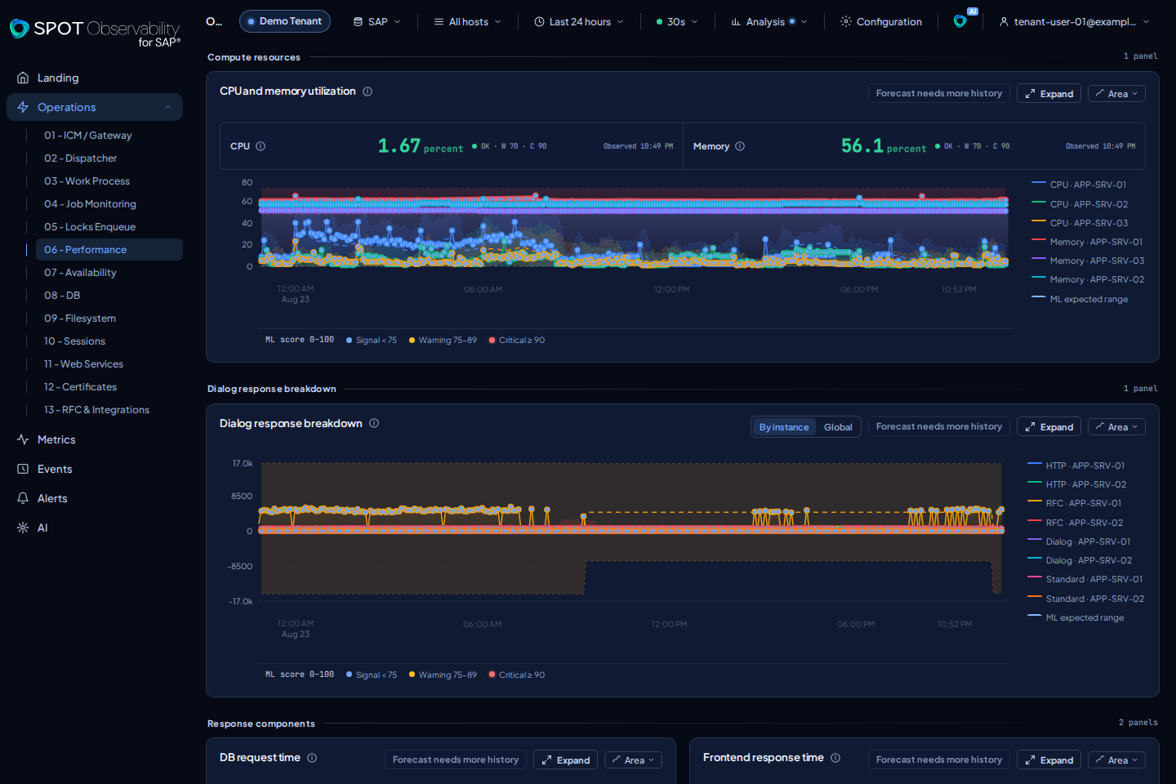The image size is (1176, 784).
Task: Click the Events icon in sidebar
Action: click(23, 469)
